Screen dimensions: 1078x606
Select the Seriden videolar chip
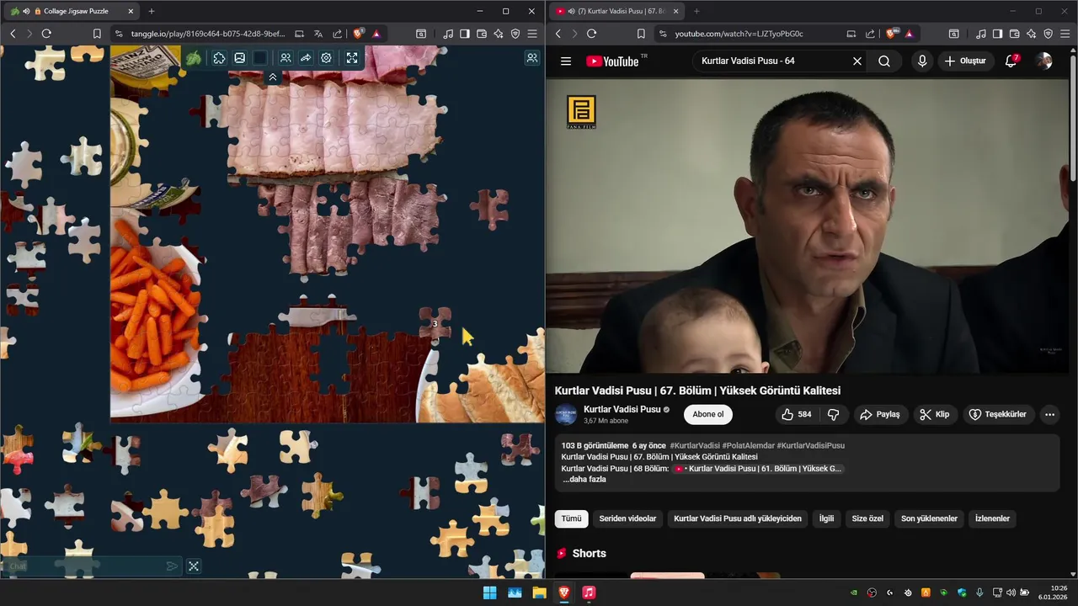pos(627,518)
